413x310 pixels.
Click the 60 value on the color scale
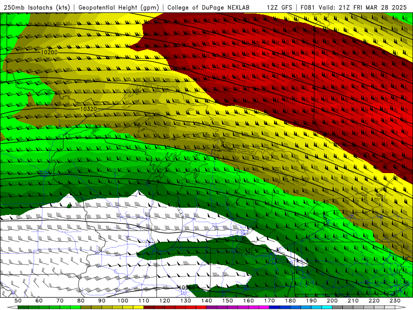click(39, 301)
